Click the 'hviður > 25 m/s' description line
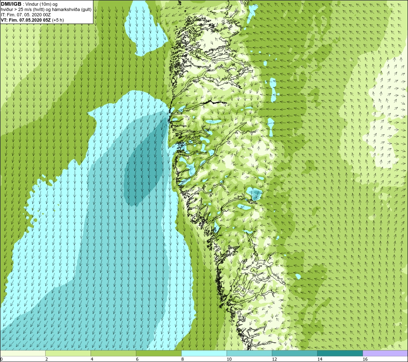 tap(46, 9)
